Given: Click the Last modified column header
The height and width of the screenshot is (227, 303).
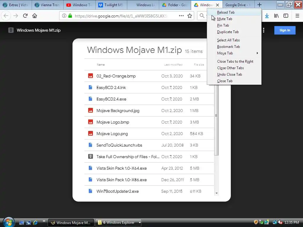Looking at the screenshot, I should (x=173, y=65).
